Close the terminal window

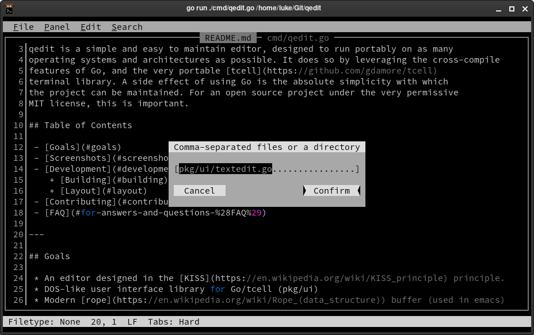click(525, 9)
